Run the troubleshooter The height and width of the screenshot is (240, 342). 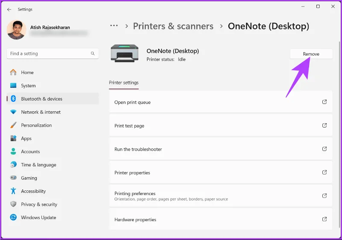[221, 149]
